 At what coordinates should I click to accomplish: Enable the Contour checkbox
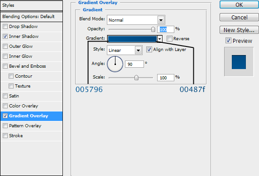click(x=11, y=76)
